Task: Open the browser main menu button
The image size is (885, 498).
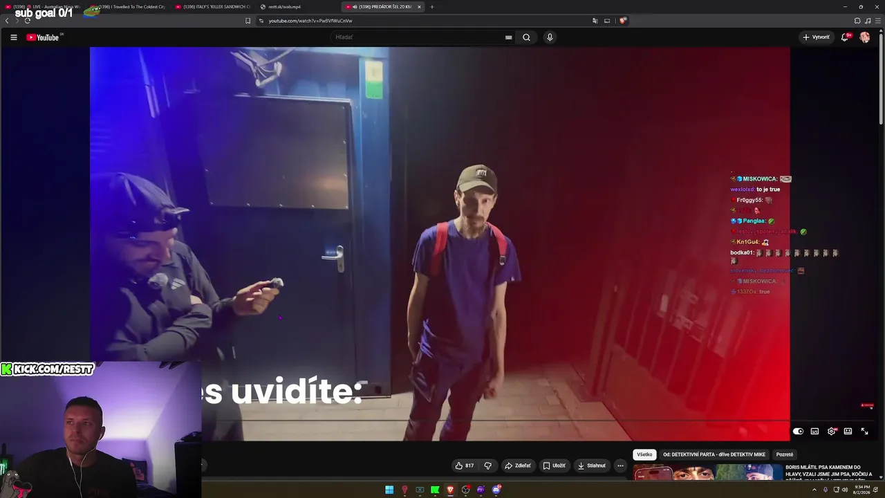Action: click(877, 21)
